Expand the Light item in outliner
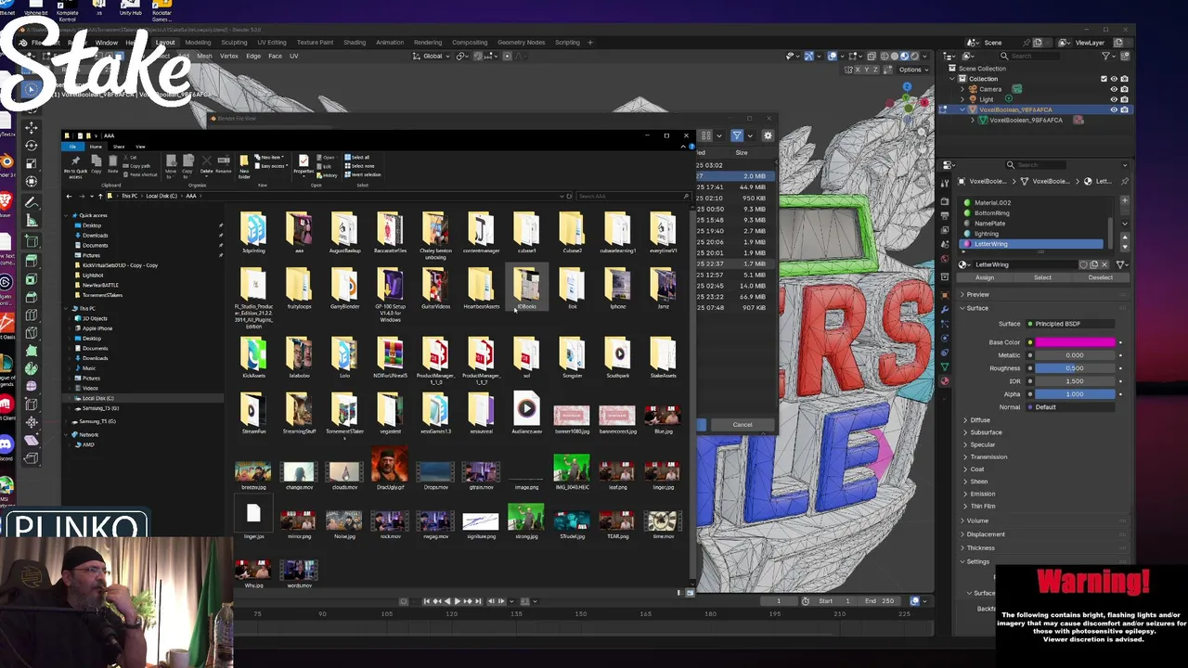 [962, 99]
